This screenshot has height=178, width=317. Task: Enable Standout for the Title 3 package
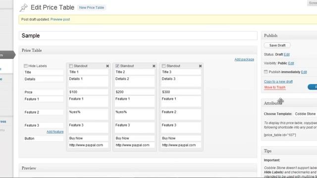(x=163, y=66)
